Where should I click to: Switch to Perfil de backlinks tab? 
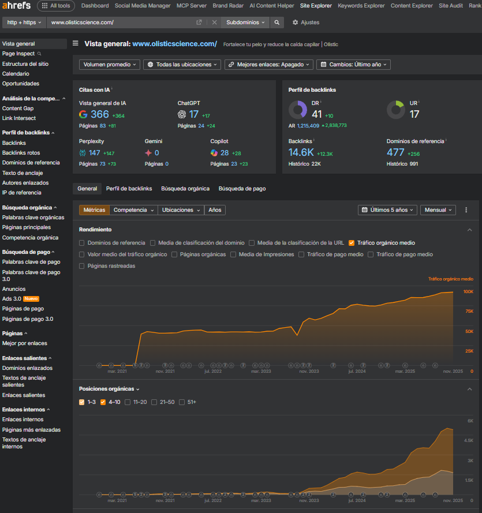129,189
